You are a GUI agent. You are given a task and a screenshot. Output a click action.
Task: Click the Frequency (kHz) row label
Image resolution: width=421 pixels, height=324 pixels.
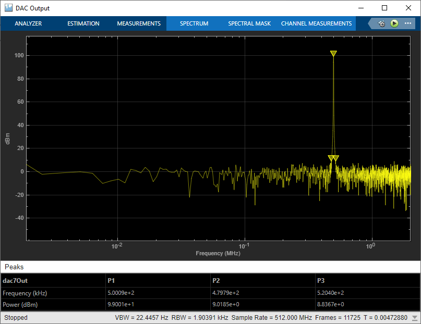[25, 293]
